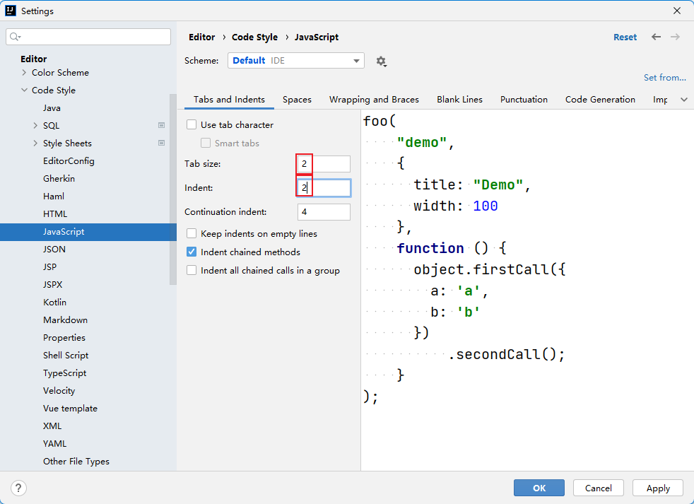Open Wrapping and Braces tab
This screenshot has height=504, width=694.
pos(374,100)
